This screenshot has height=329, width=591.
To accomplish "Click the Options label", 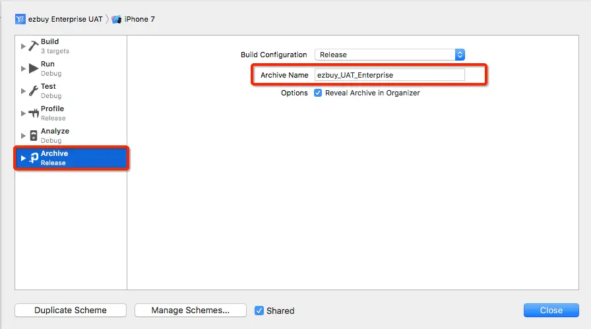I will [x=294, y=93].
